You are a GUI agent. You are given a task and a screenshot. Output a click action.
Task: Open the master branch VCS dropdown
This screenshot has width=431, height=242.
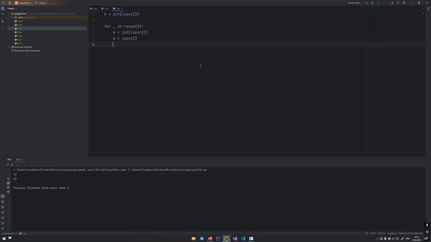point(42,3)
